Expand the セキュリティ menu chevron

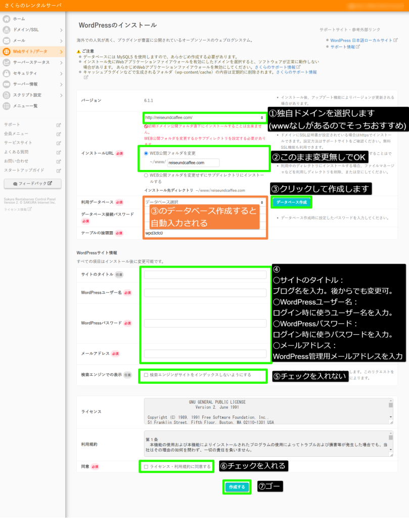61,74
